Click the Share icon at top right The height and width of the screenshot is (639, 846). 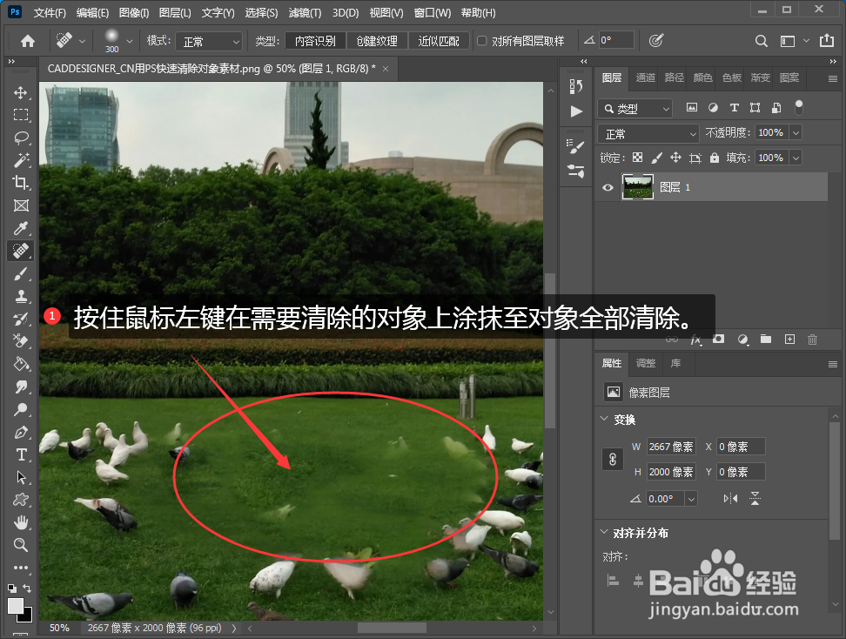pos(827,40)
